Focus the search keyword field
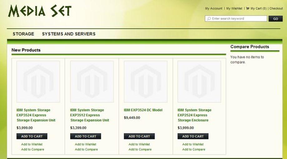287x159 pixels. (x=236, y=19)
